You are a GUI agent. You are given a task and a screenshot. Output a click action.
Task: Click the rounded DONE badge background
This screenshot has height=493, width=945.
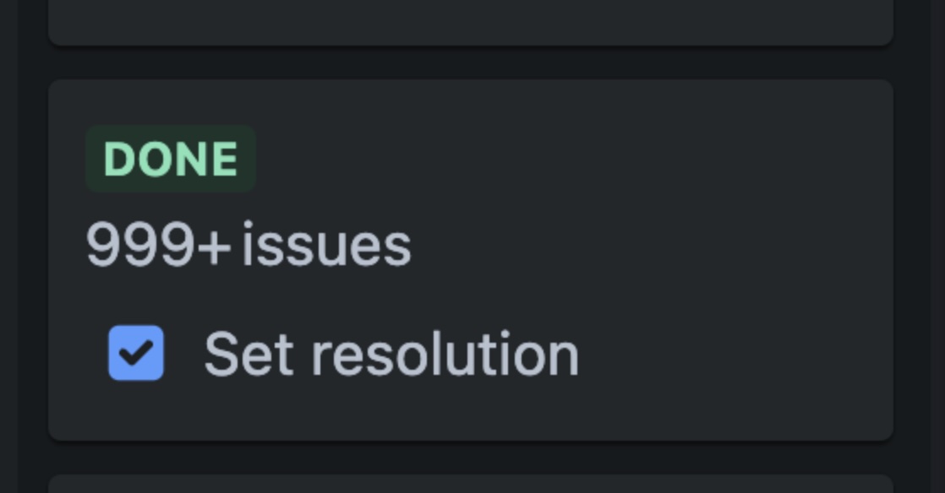[x=169, y=157]
